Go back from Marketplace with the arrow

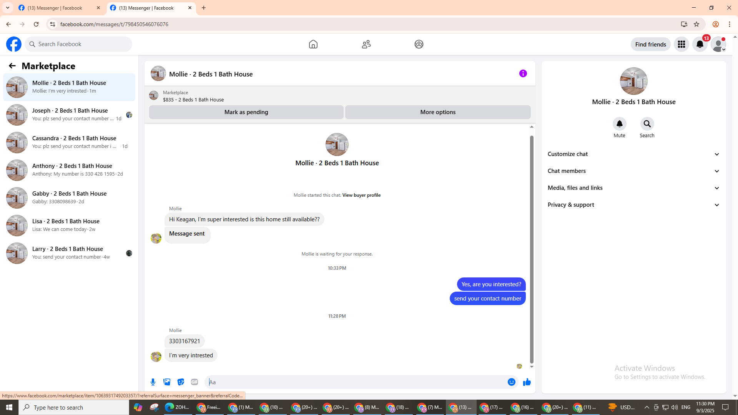(12, 66)
